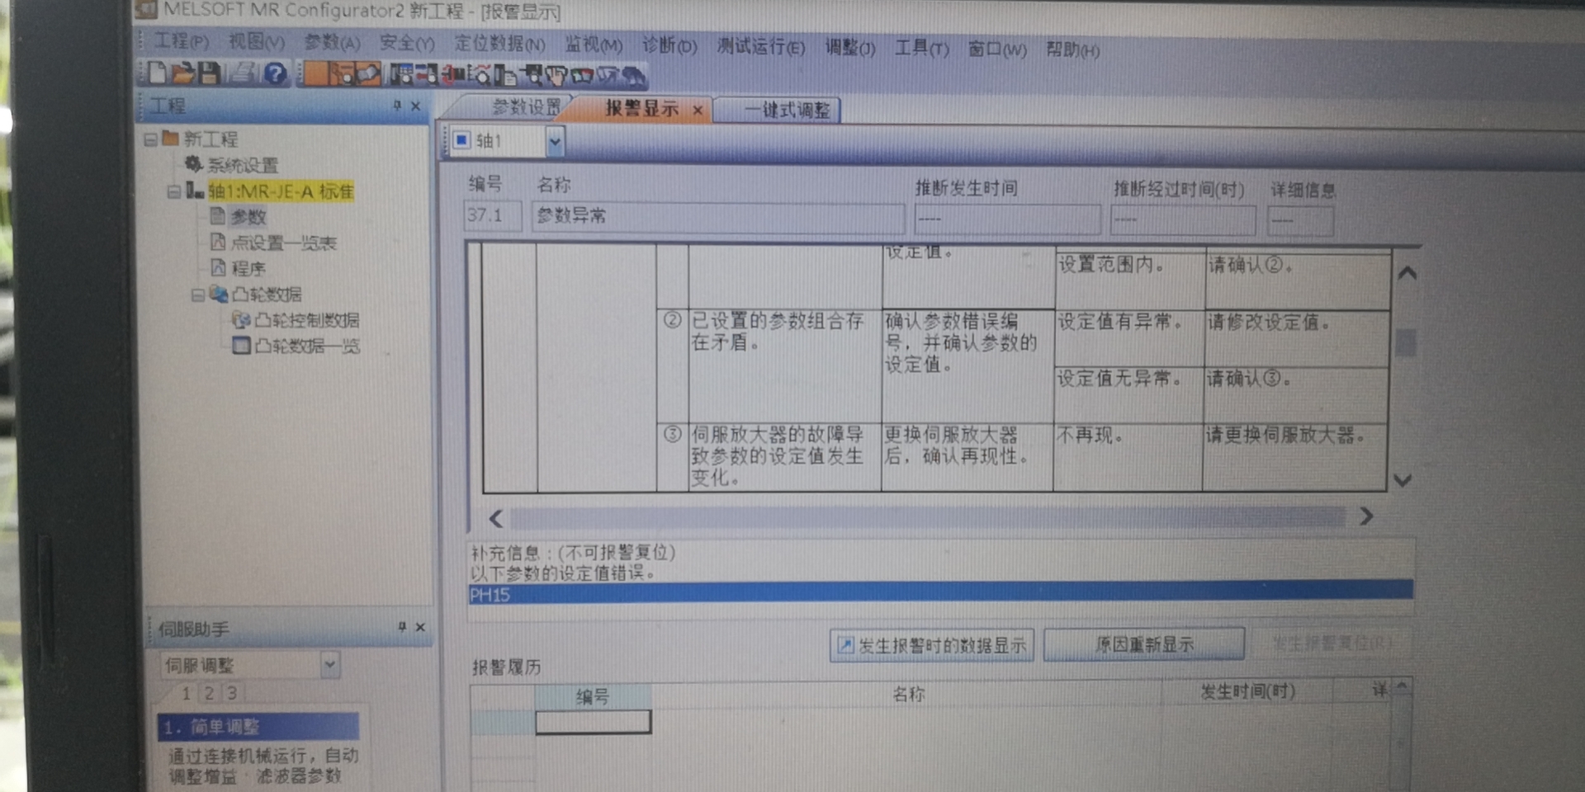Collapse the 凸轮数据 tree node
This screenshot has width=1585, height=792.
click(x=197, y=295)
